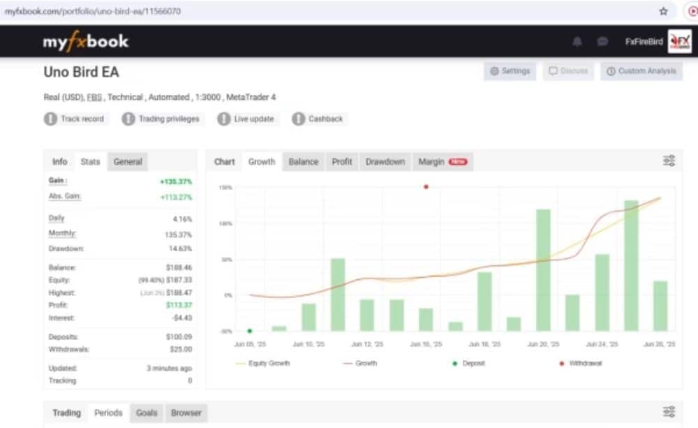698x428 pixels.
Task: Click the Live update status icon
Action: [x=223, y=119]
